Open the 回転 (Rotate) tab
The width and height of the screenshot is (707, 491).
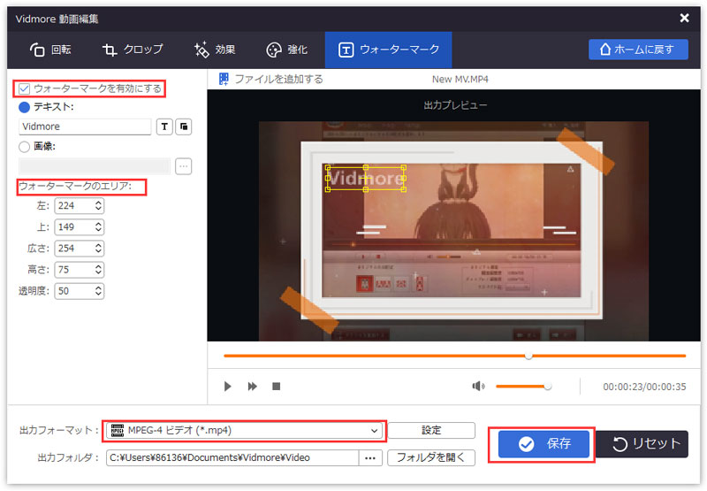tap(50, 50)
